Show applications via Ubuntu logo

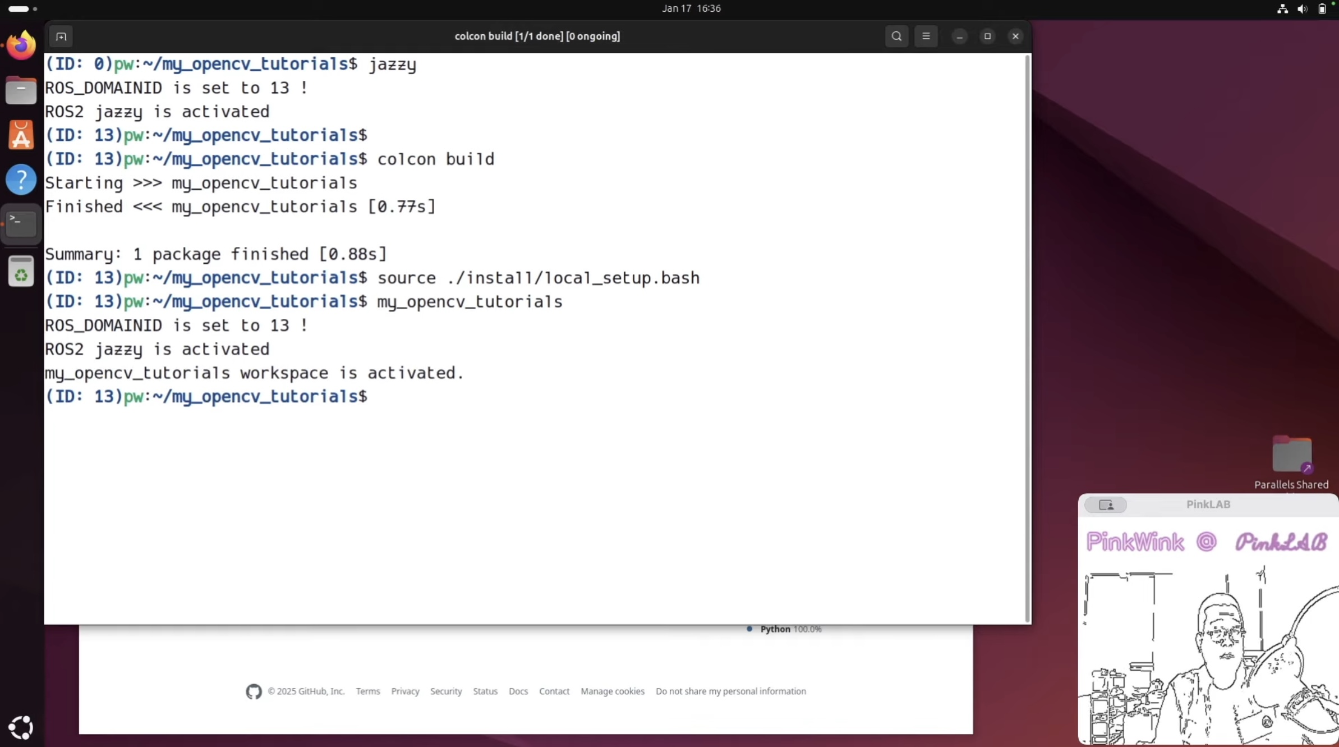tap(21, 727)
